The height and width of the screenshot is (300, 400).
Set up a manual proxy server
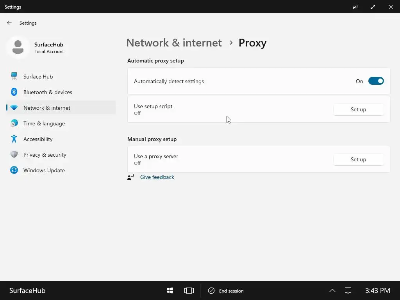358,159
